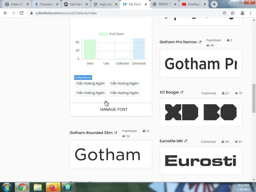This screenshot has width=256, height=192.
Task: Close the My Fonts tab
Action: (x=146, y=4)
